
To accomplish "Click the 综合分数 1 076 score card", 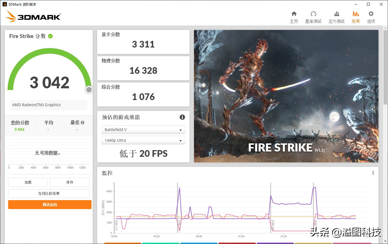I will [143, 94].
